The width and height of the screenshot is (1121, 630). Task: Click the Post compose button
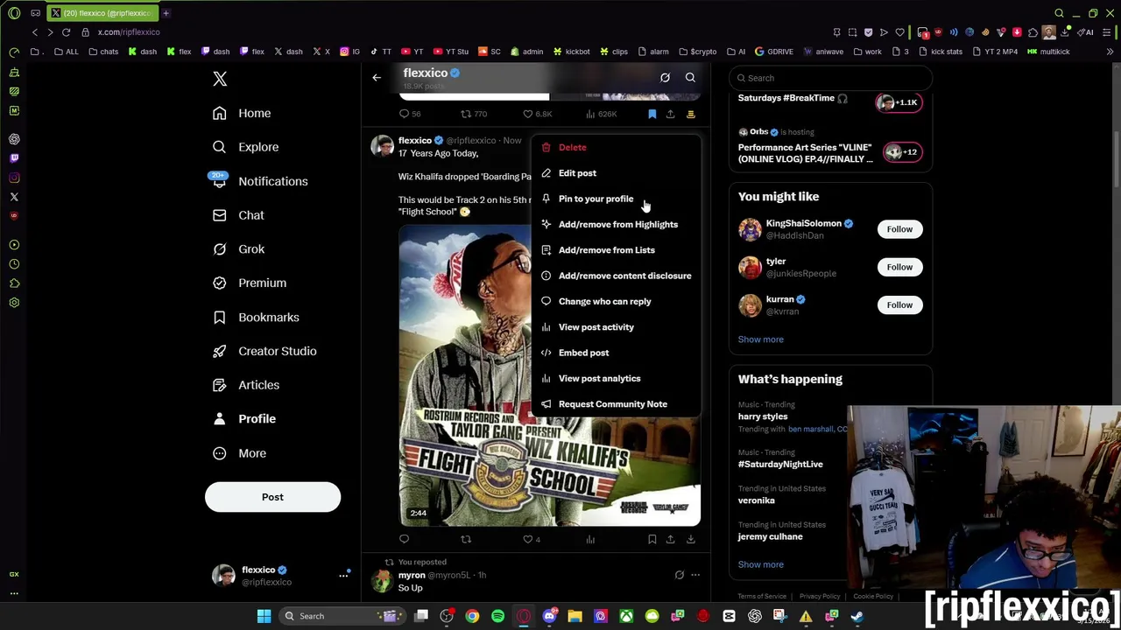pyautogui.click(x=272, y=497)
